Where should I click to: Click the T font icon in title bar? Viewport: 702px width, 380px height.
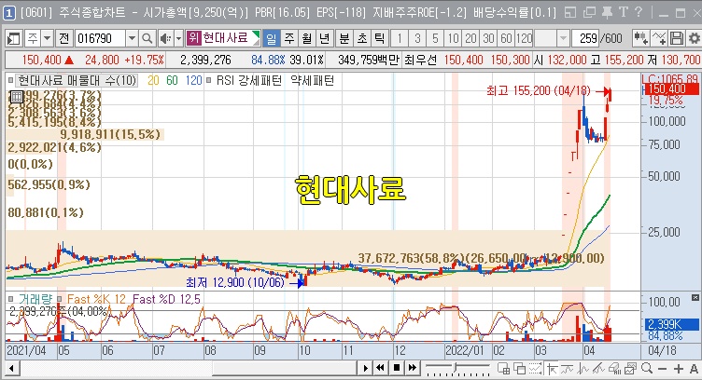pyautogui.click(x=623, y=12)
